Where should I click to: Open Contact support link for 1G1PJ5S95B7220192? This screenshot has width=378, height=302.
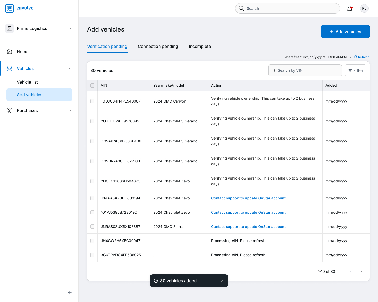(249, 212)
